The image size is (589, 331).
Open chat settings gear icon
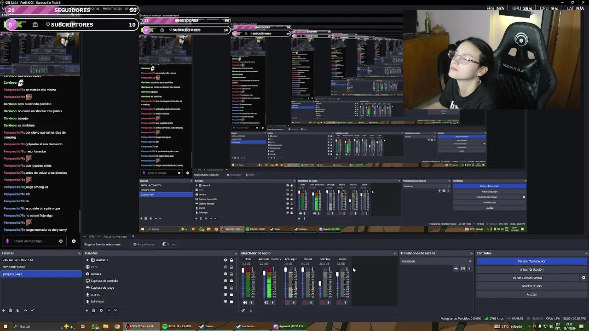pyautogui.click(x=74, y=241)
